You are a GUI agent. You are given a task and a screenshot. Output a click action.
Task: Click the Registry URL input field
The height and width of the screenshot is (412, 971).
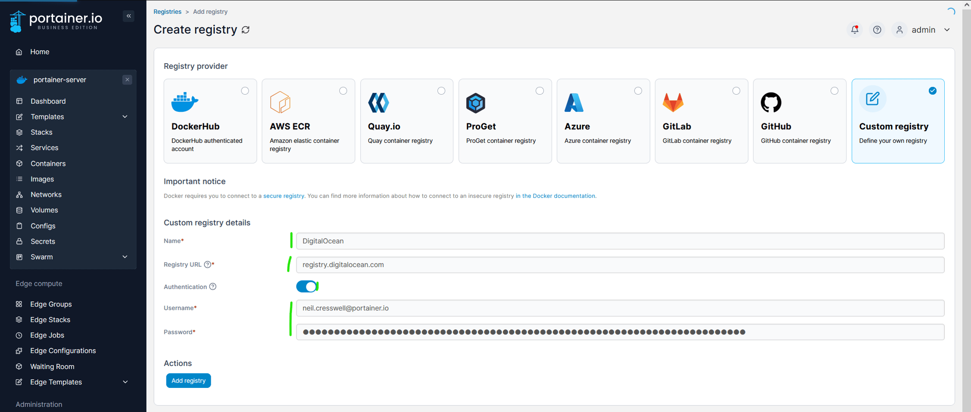[x=620, y=265]
